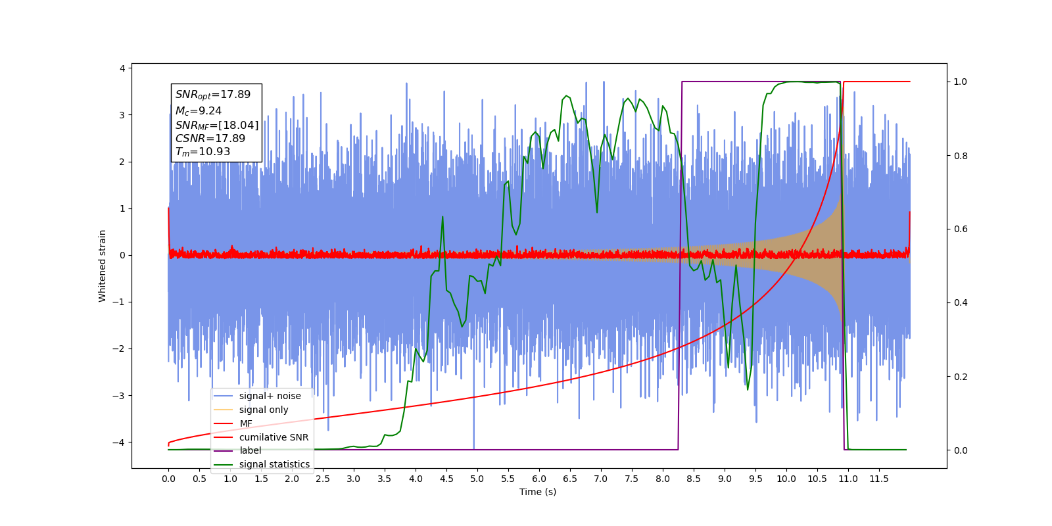Screen dimensions: 1052x526
Task: Click the 10.0 tick on the time axis
Action: 786,479
